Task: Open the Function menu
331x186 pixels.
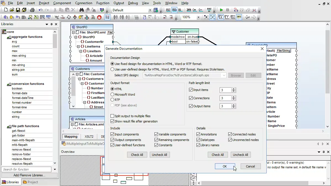Action: point(103,3)
